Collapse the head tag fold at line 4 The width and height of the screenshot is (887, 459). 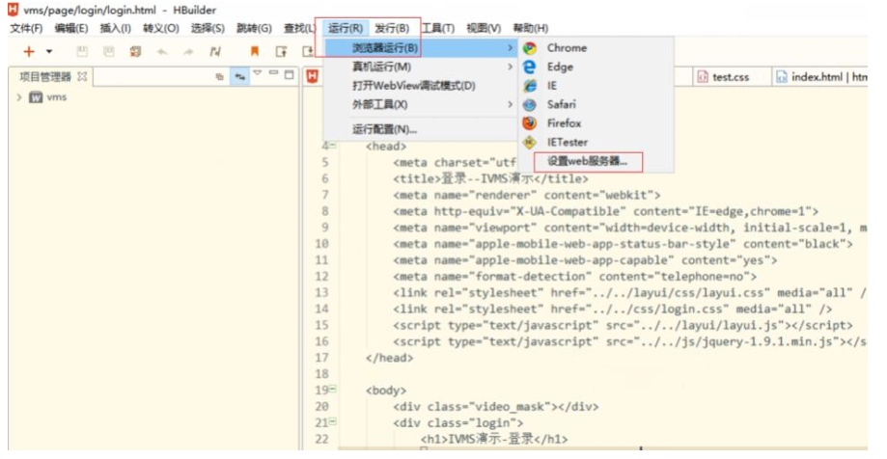333,146
